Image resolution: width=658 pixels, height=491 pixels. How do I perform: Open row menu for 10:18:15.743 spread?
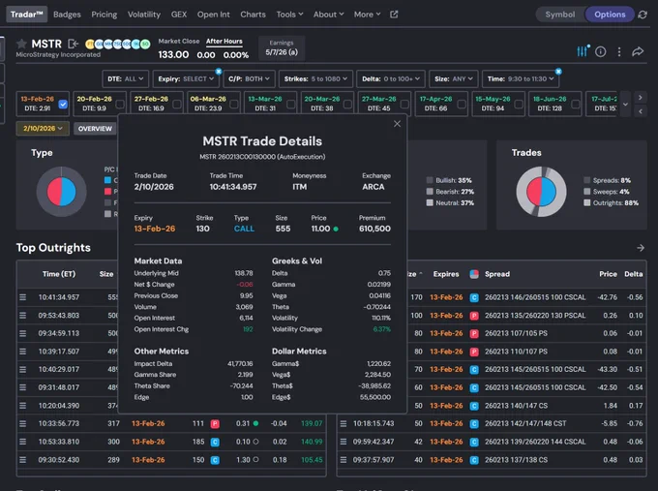coord(344,423)
